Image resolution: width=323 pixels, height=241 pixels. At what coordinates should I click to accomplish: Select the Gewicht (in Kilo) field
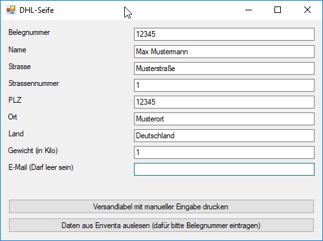(x=224, y=152)
